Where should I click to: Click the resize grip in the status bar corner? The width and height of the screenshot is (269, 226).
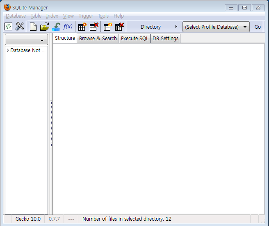coord(263,221)
